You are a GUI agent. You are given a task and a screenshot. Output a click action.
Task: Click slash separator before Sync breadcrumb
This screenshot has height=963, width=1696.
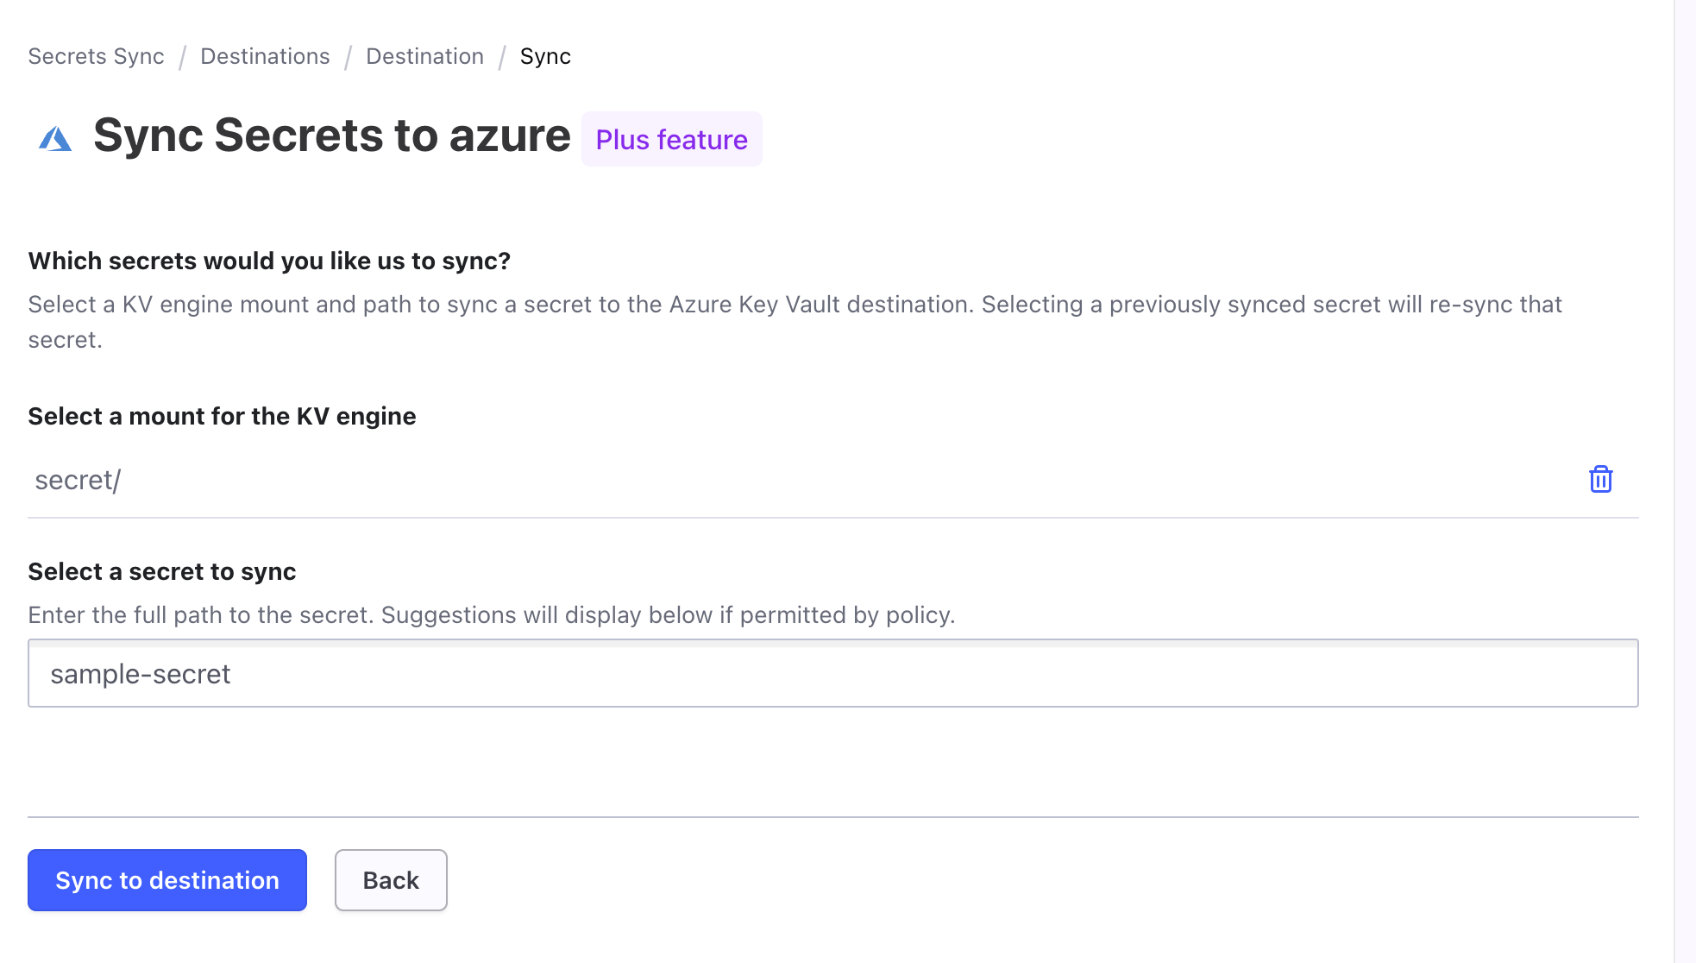click(501, 57)
